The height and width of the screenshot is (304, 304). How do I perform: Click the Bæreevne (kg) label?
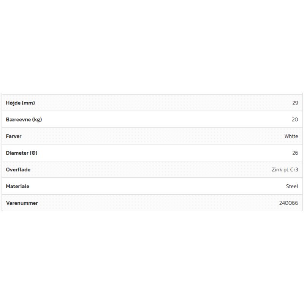click(x=24, y=120)
